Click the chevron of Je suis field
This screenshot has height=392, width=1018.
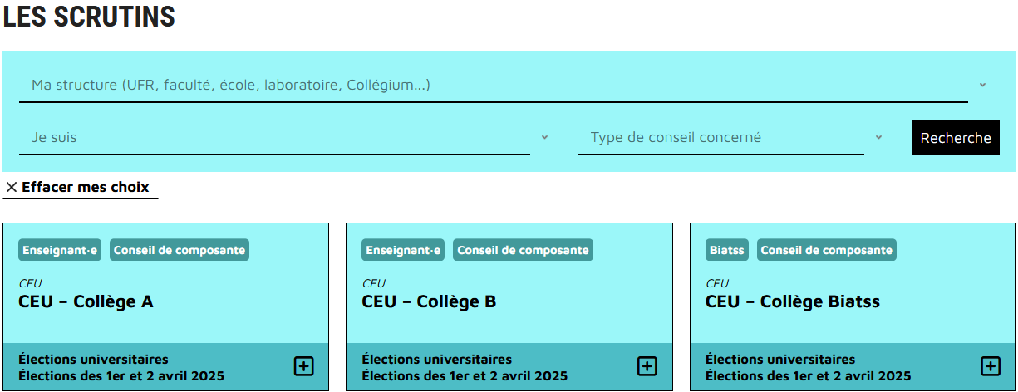544,137
